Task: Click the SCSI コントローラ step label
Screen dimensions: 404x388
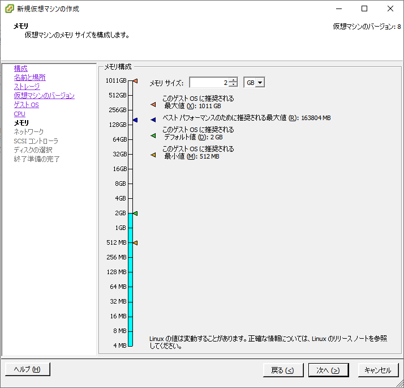Action: tap(36, 141)
